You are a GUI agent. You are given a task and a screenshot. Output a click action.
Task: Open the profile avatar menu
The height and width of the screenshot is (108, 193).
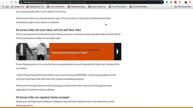tap(186, 2)
